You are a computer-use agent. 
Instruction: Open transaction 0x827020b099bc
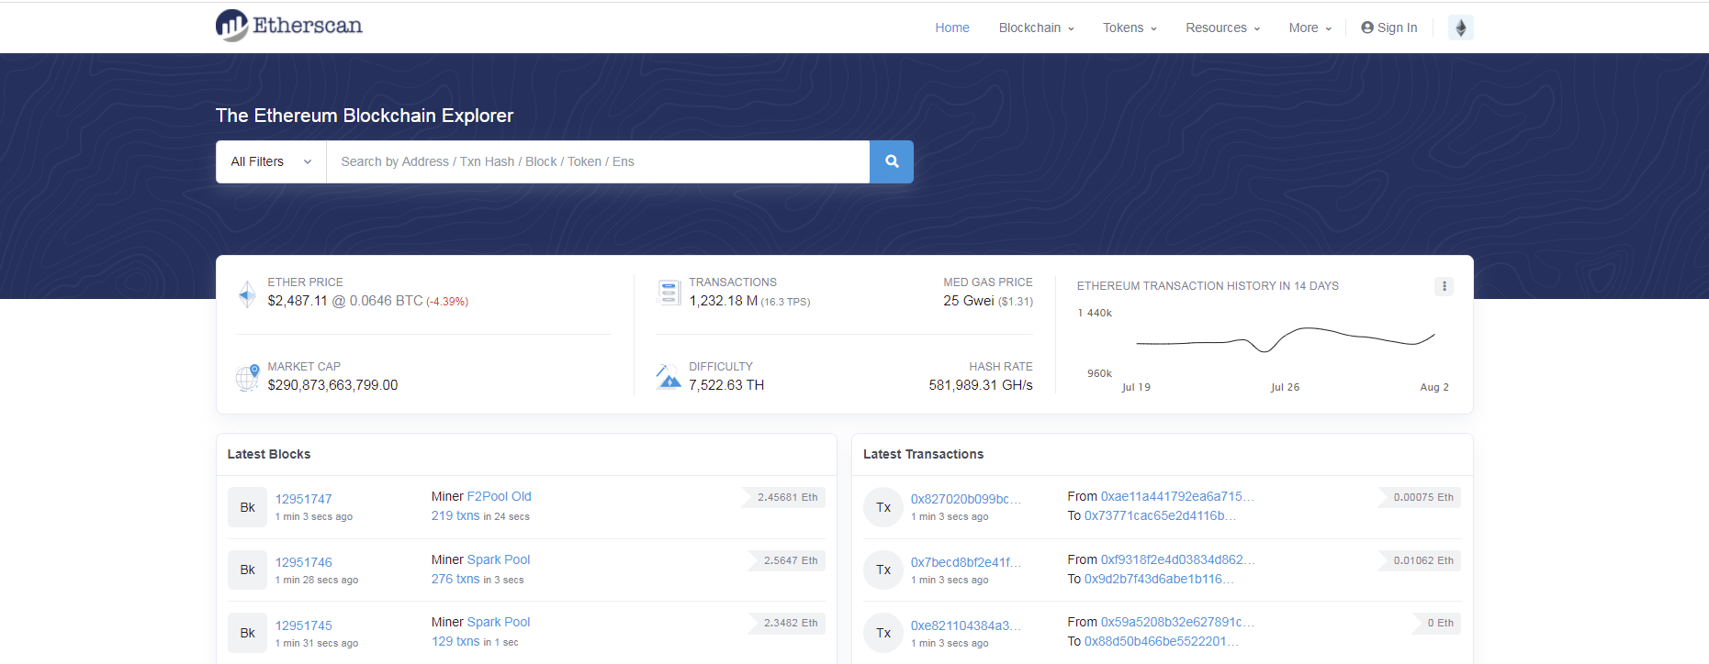(965, 499)
